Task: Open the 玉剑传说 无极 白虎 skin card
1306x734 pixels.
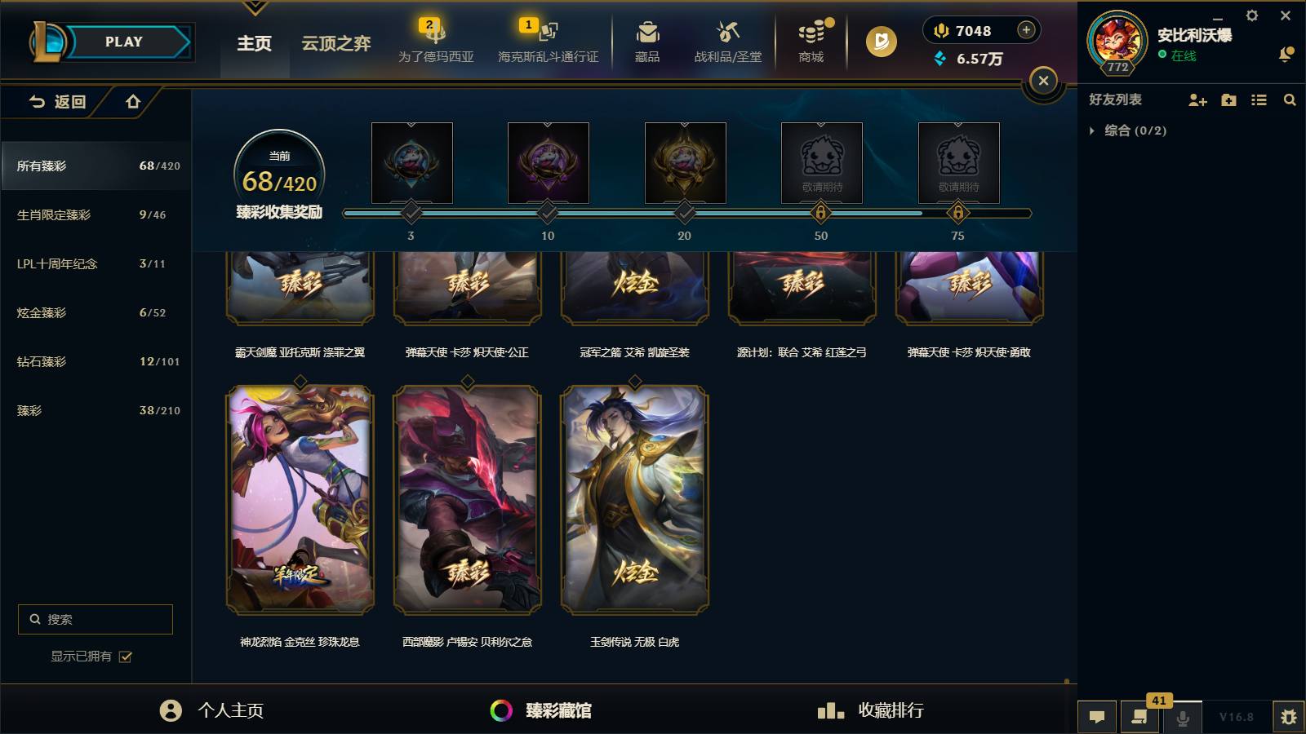Action: 634,500
